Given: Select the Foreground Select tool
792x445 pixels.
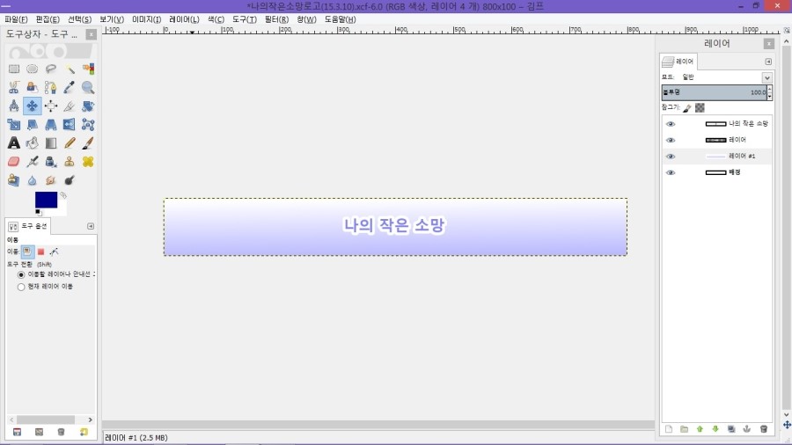Looking at the screenshot, I should coord(33,87).
